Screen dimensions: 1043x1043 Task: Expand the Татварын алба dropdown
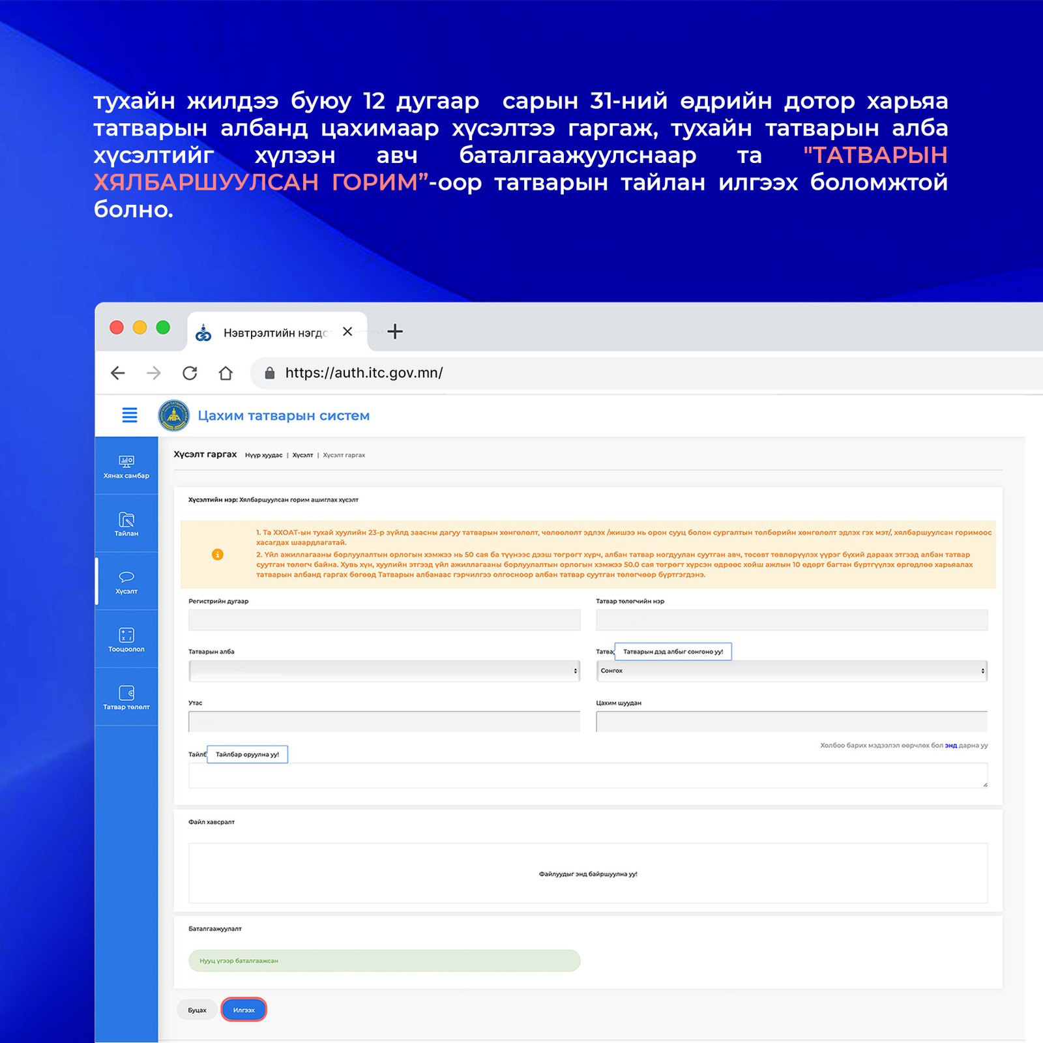pos(384,671)
